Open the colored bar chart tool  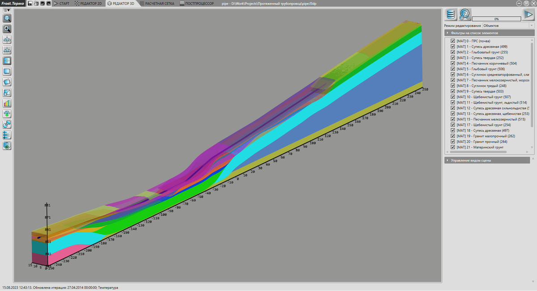7,103
